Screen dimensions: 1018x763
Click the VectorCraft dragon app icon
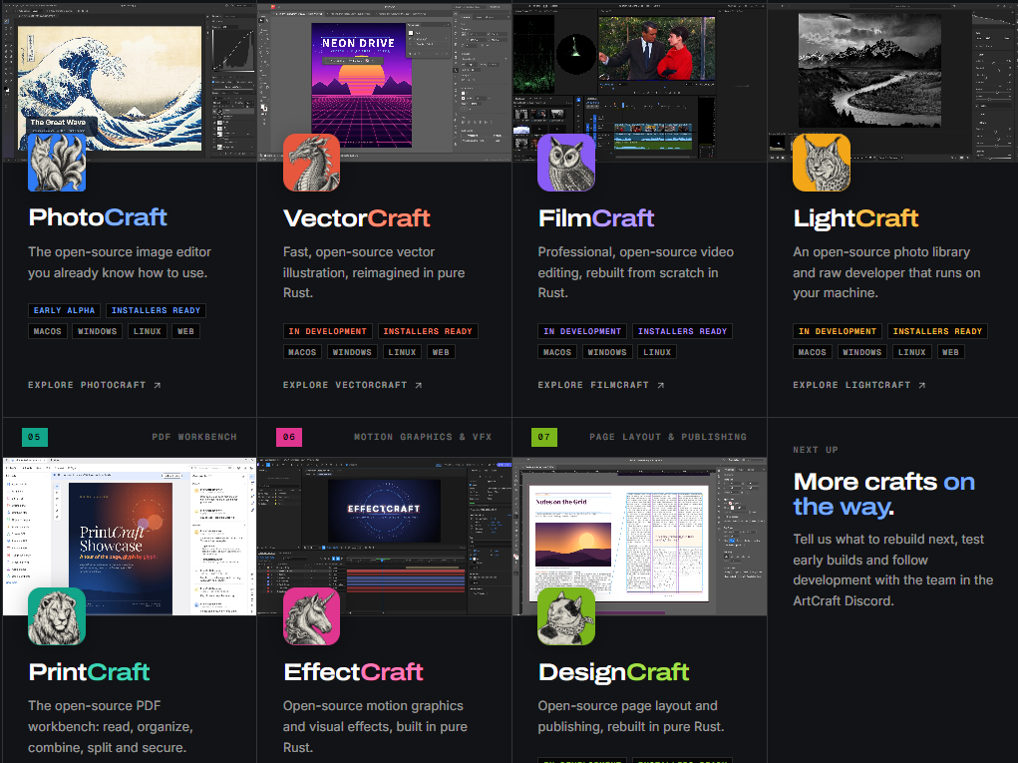click(312, 163)
